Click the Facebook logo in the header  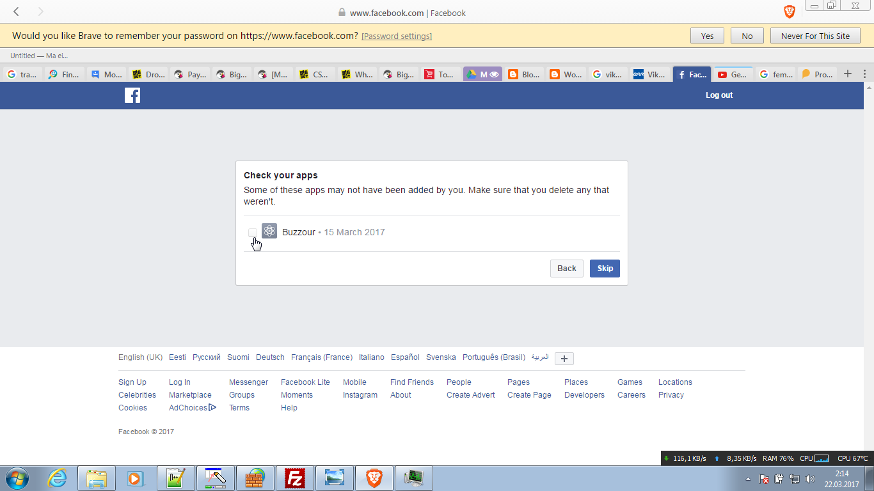pos(132,95)
